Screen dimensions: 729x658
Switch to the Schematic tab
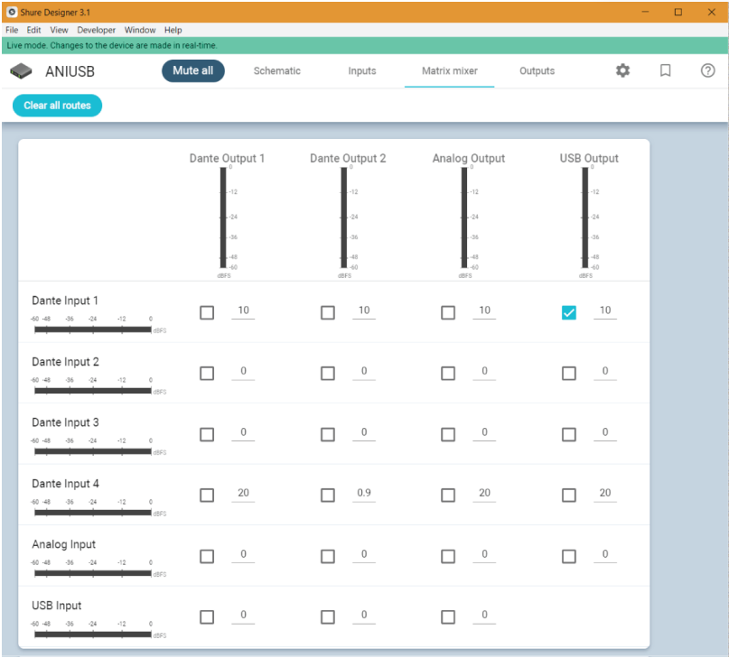(x=276, y=70)
